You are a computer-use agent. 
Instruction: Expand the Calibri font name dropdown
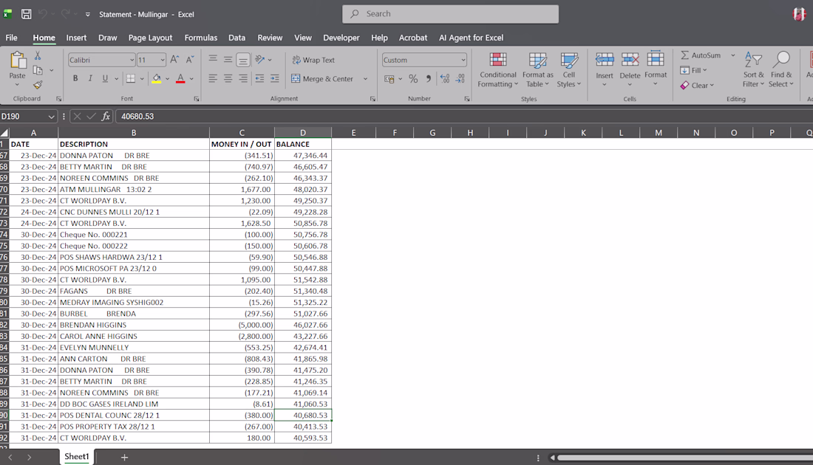point(132,61)
